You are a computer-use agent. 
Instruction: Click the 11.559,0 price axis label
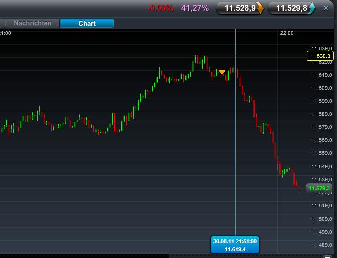point(322,153)
